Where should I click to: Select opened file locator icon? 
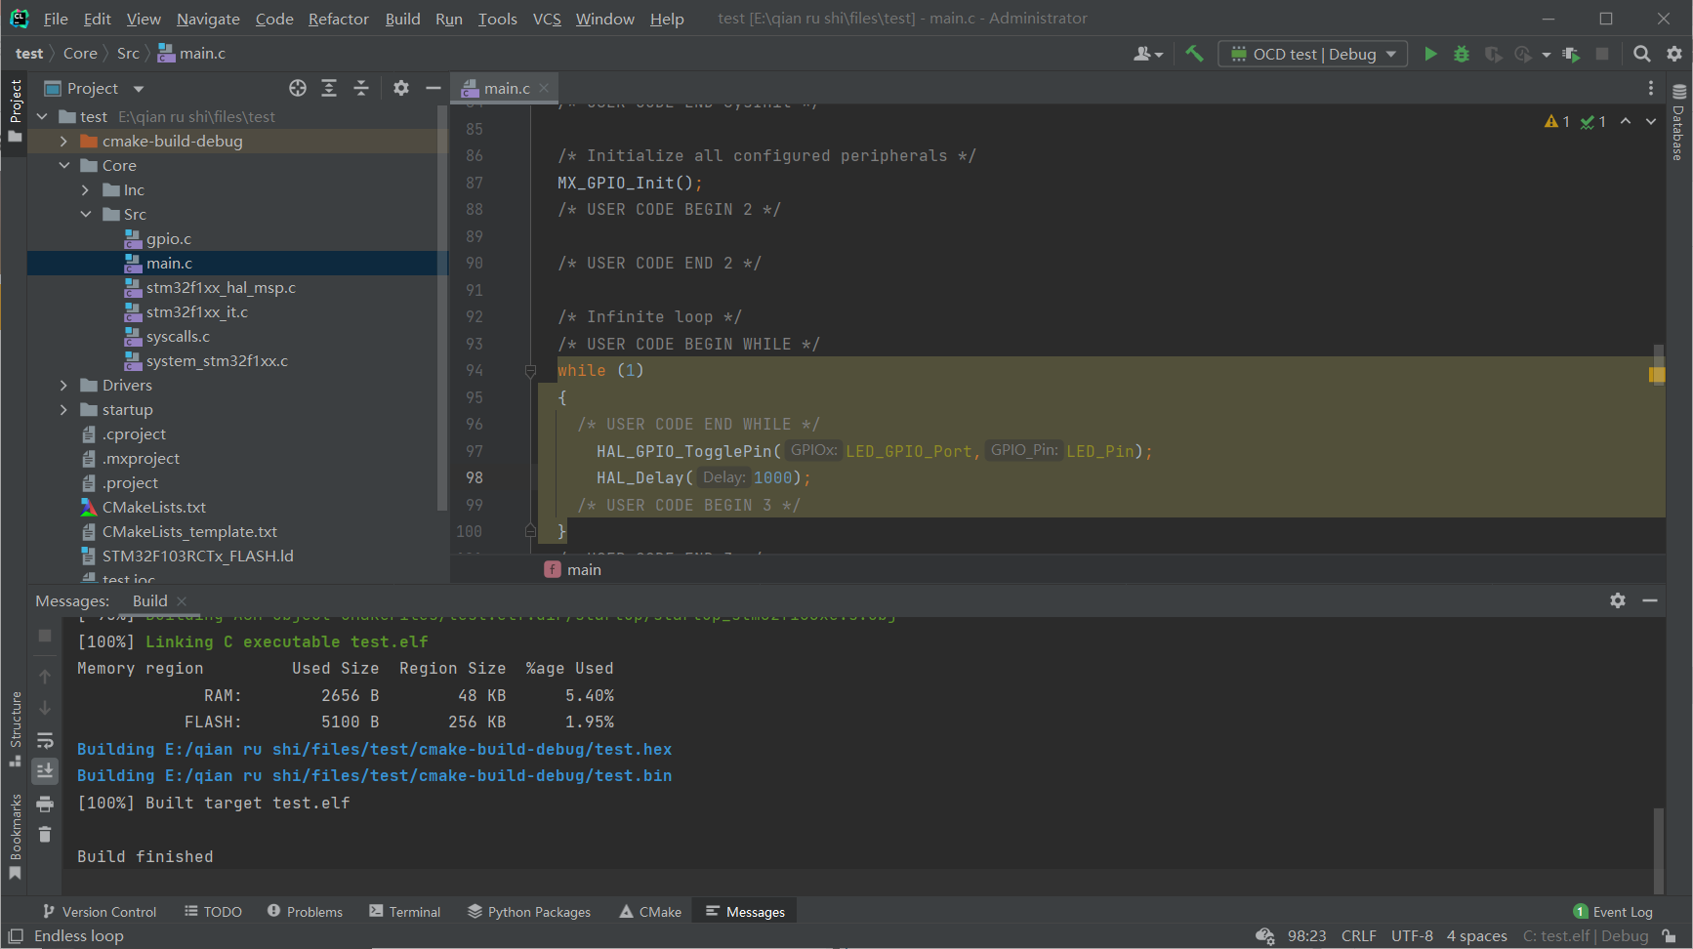click(x=298, y=88)
